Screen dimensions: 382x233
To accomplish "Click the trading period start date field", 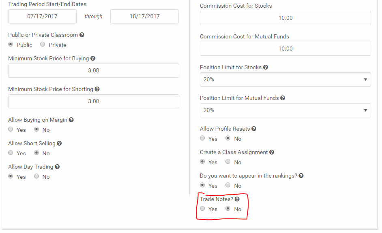I will coord(43,17).
